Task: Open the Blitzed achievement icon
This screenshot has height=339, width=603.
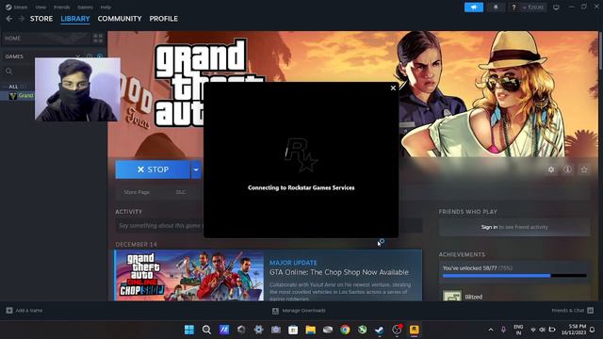Action: pyautogui.click(x=452, y=296)
